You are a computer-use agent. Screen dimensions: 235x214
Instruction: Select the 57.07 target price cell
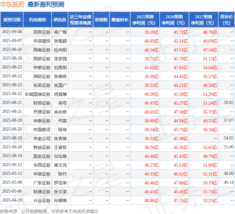[228, 120]
